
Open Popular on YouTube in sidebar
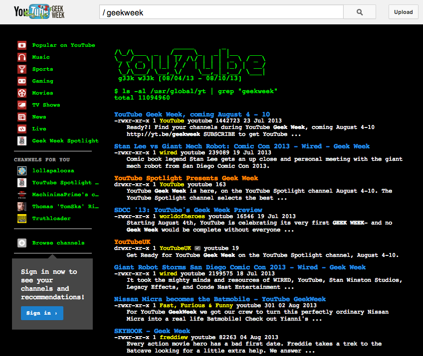63,45
